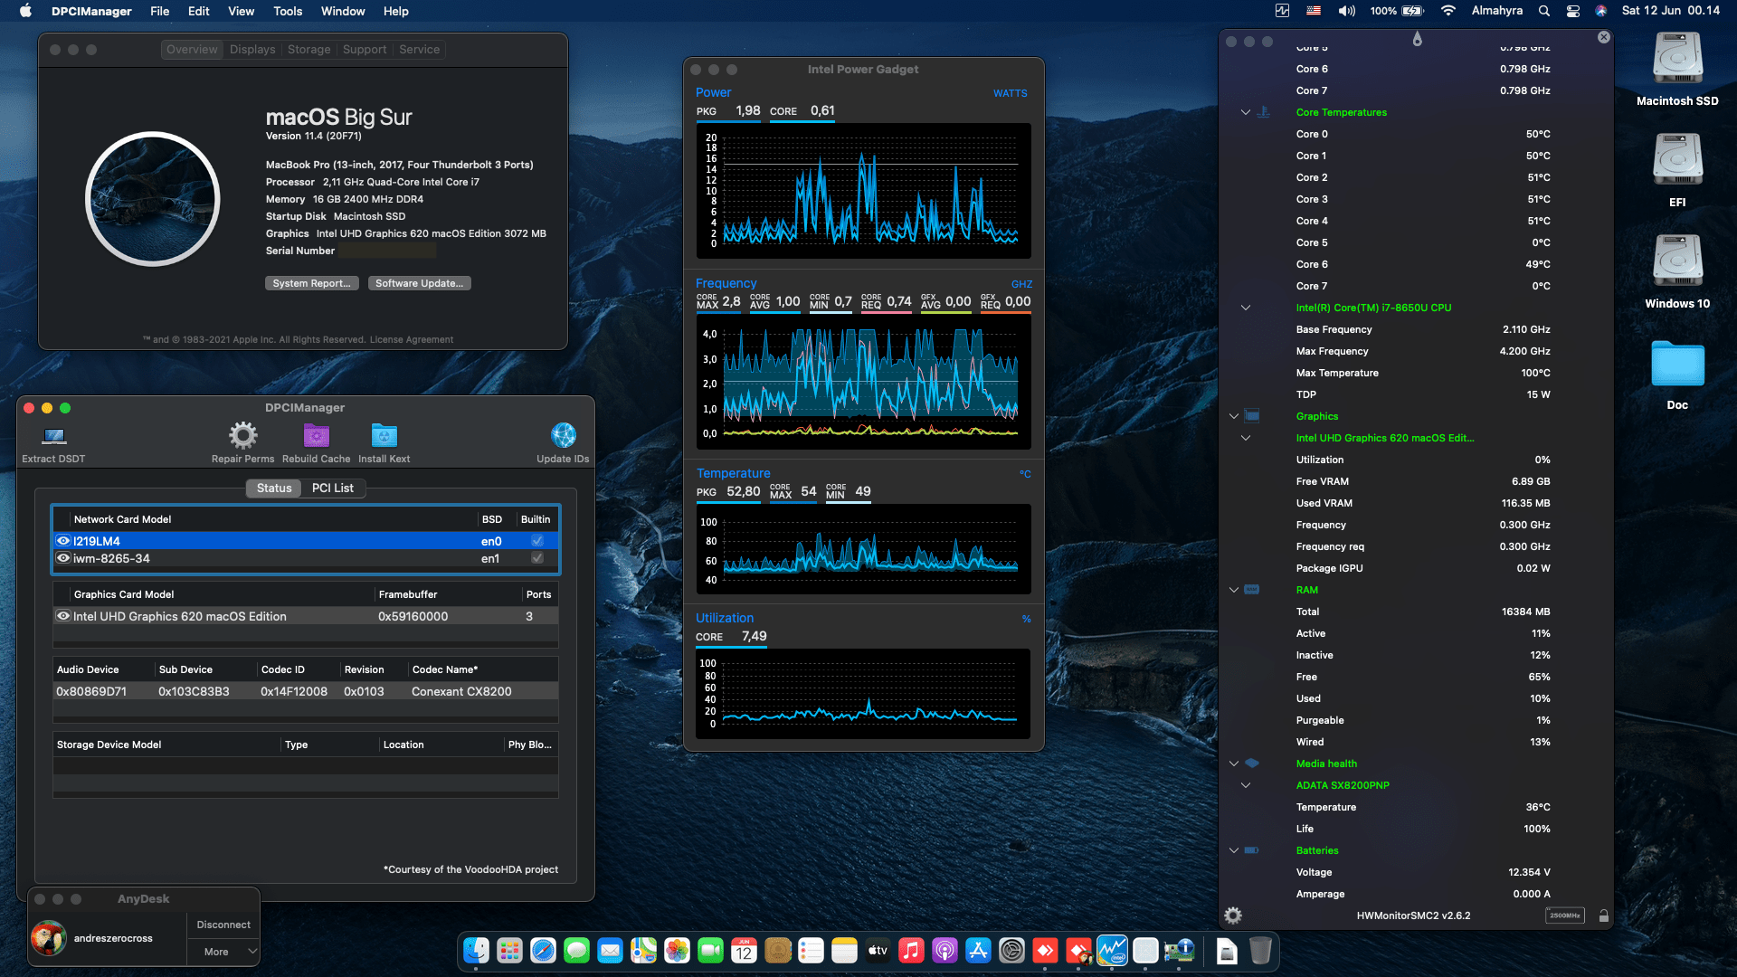Toggle the 2500MHz button in HWMonitor footer

(x=1564, y=915)
